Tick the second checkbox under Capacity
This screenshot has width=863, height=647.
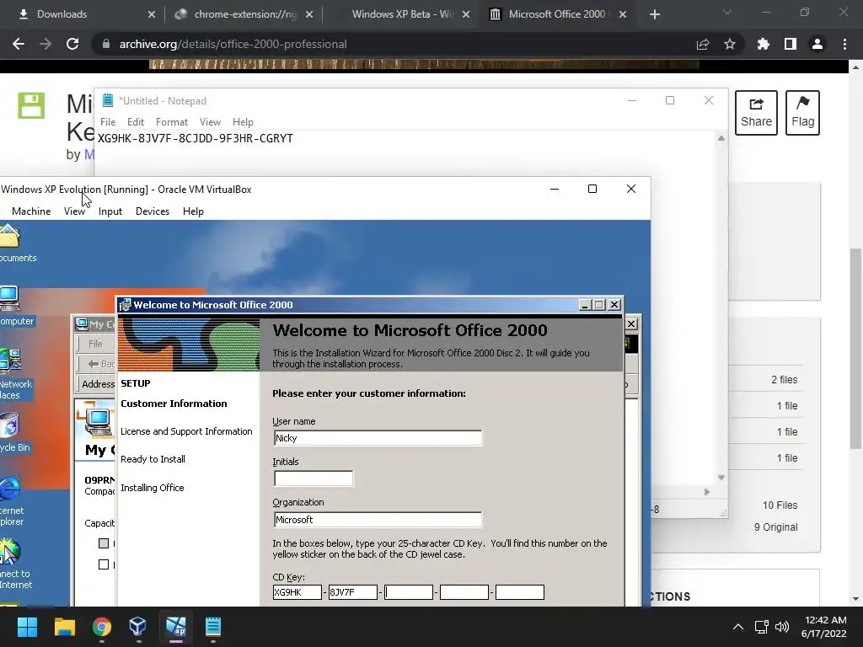pyautogui.click(x=104, y=564)
